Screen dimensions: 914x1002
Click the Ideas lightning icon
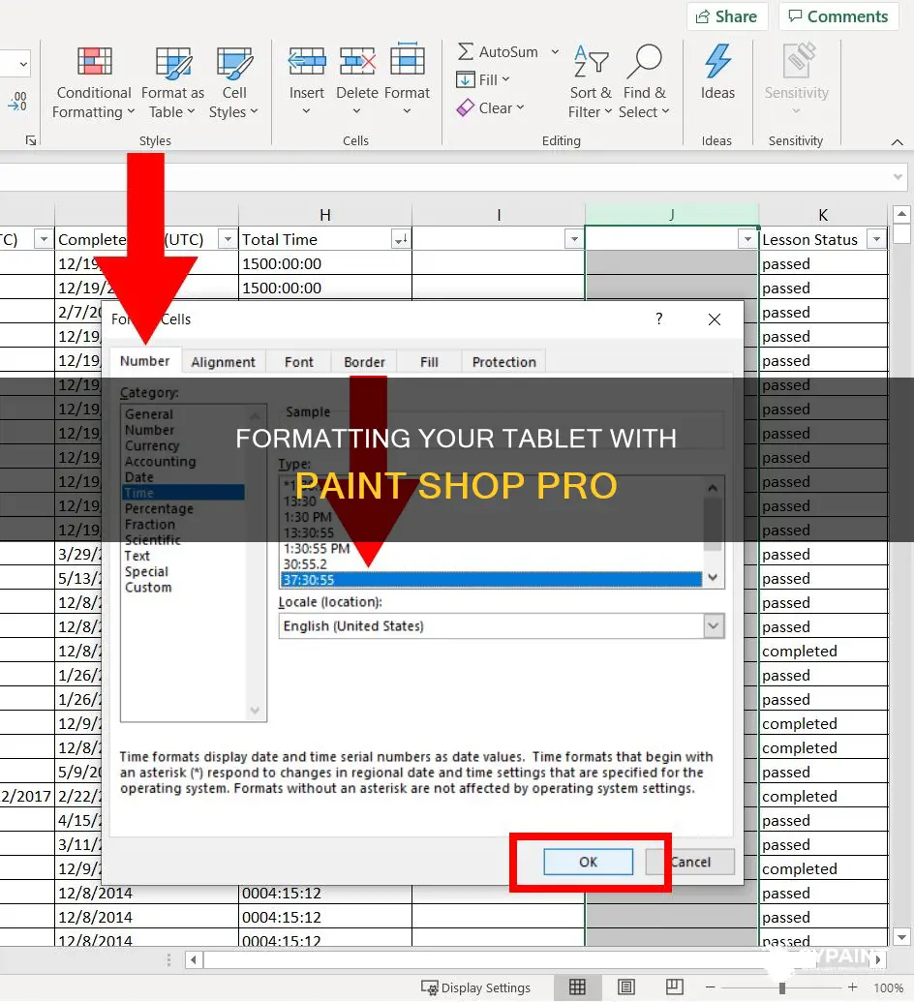coord(717,61)
